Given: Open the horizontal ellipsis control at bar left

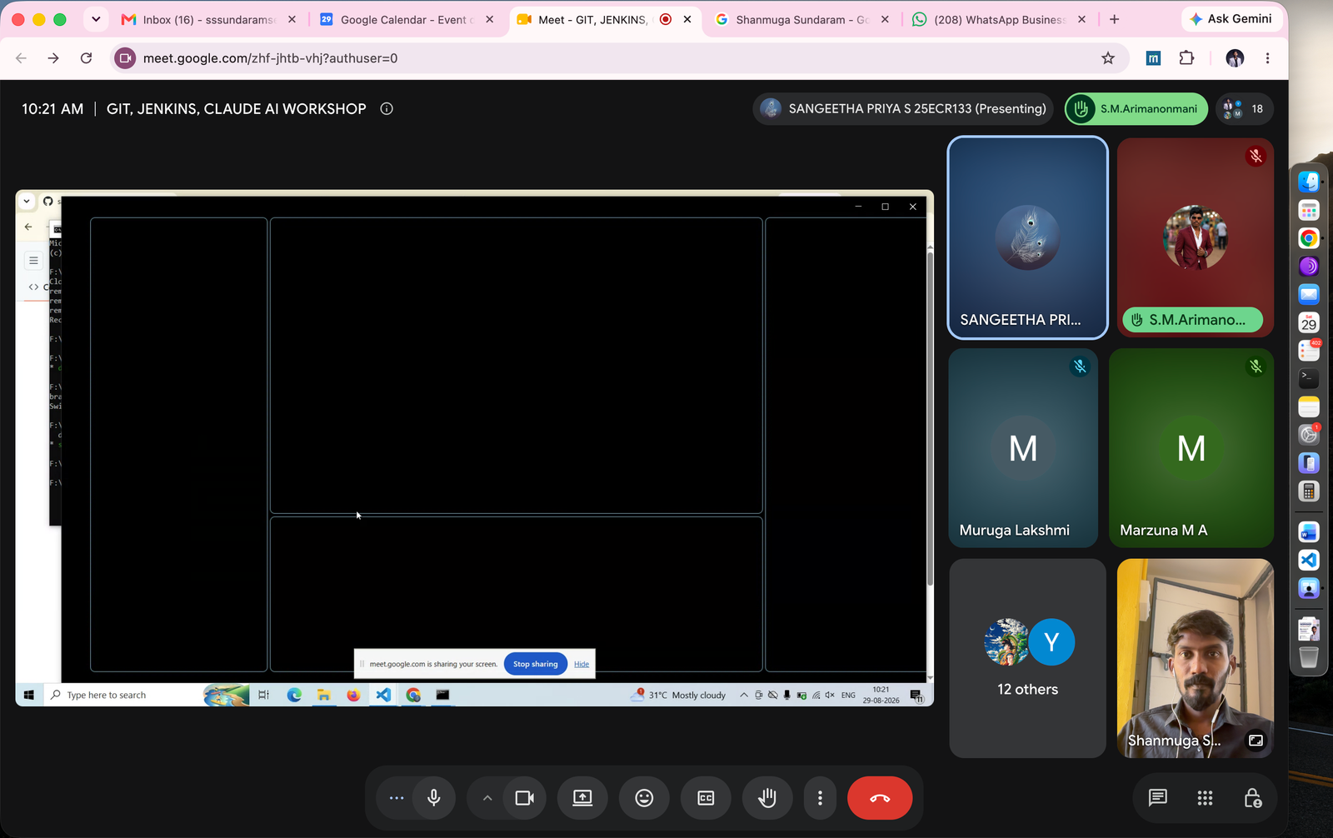Looking at the screenshot, I should 397,798.
